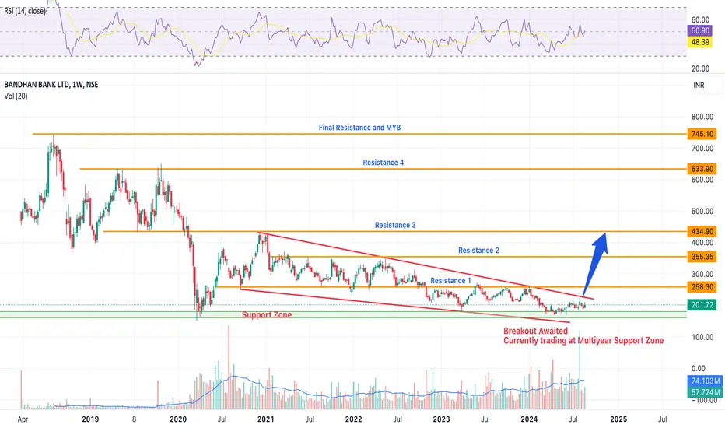Select the Resistance 3 annotation
Screen dimensions: 725x428
[x=395, y=225]
